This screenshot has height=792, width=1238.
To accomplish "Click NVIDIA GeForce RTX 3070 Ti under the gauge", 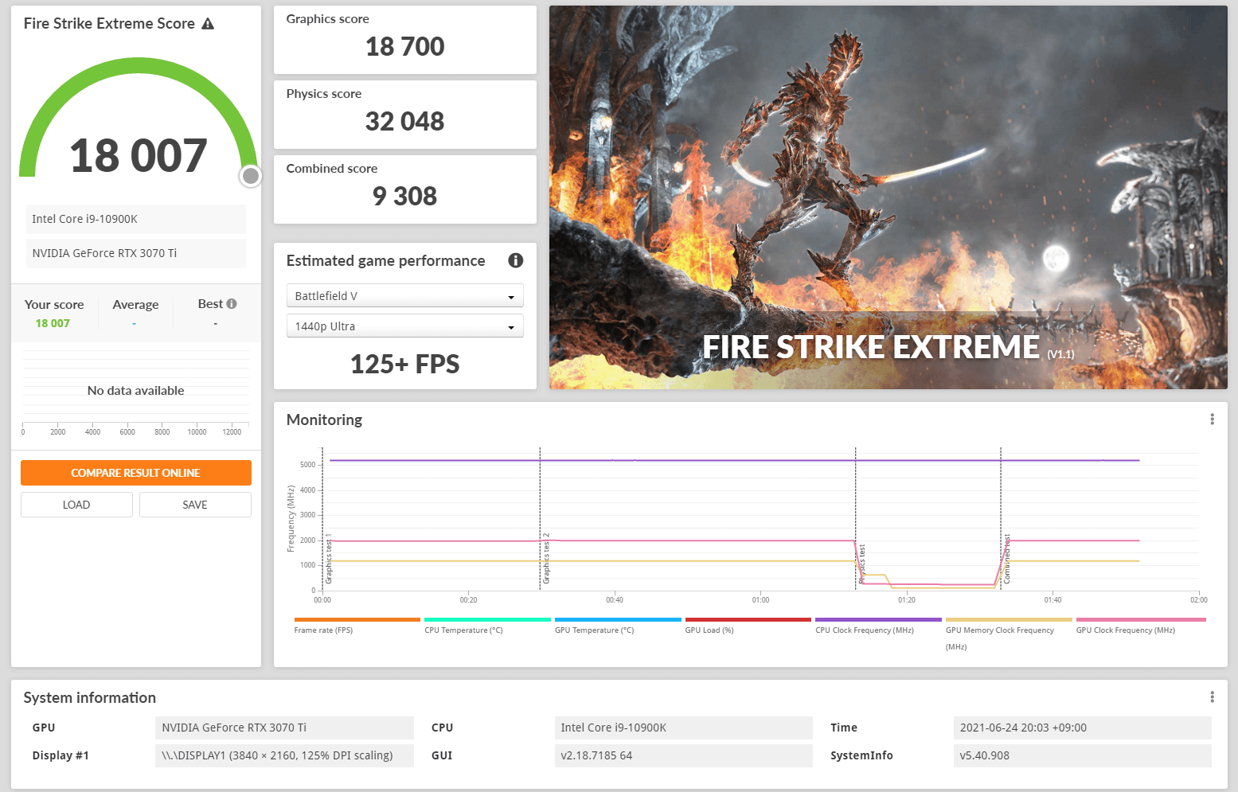I will coord(136,253).
